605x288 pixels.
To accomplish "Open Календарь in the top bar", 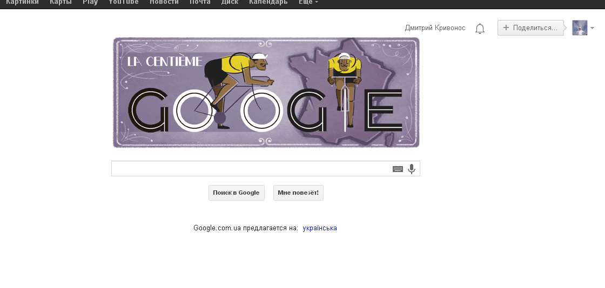I will 268,2.
